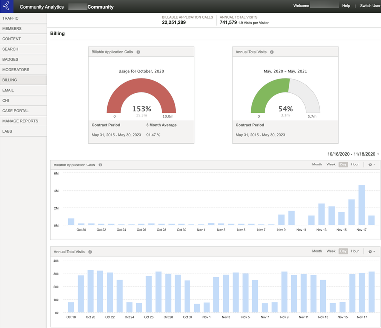Open the CHI section
The image size is (381, 328).
point(23,100)
